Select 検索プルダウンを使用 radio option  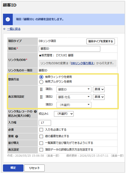click(x=41, y=82)
